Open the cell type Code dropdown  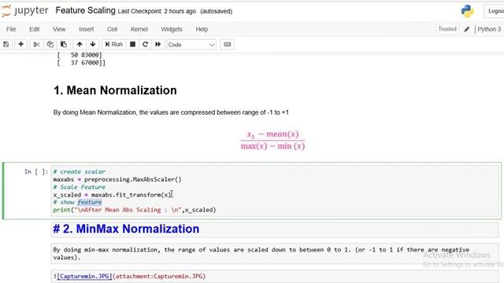click(191, 45)
